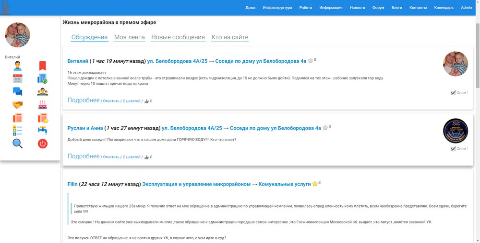The height and width of the screenshot is (243, 480).
Task: Click the magnifying glass search icon
Action: point(17,144)
